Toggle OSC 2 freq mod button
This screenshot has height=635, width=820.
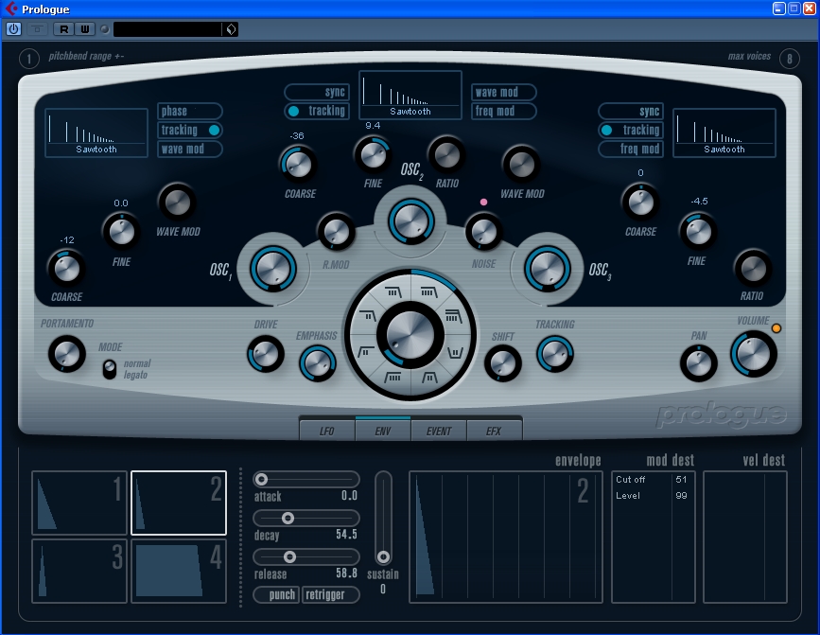coord(503,111)
